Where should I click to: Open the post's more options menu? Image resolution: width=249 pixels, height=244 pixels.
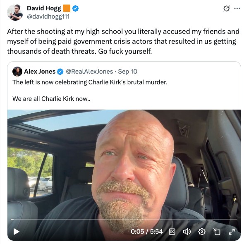click(237, 8)
